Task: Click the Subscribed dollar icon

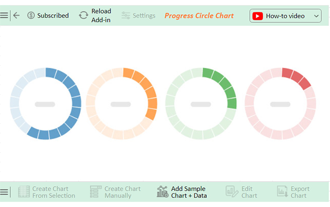Action: point(31,16)
